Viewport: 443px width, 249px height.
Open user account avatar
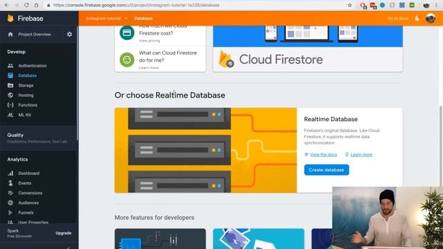click(x=431, y=19)
